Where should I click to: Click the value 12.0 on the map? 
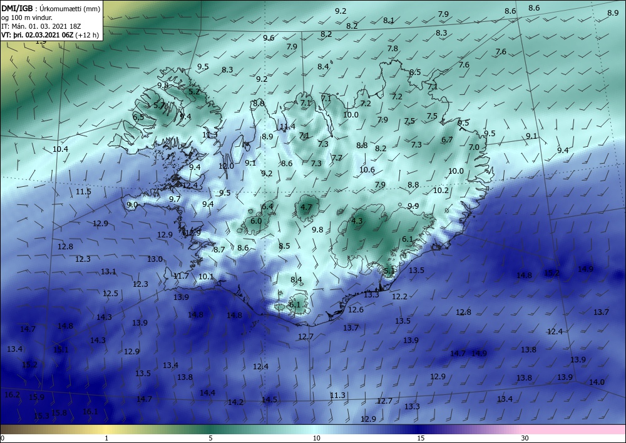(x=226, y=166)
